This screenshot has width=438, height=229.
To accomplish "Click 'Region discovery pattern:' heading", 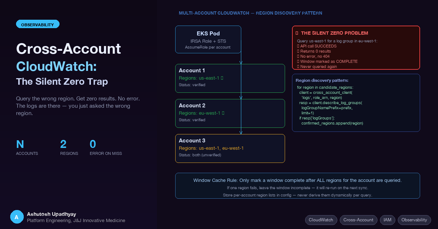I will tap(322, 80).
